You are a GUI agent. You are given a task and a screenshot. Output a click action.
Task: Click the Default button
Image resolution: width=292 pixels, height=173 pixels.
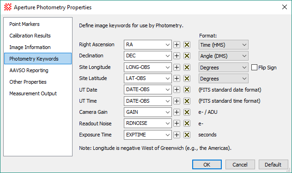(273, 165)
